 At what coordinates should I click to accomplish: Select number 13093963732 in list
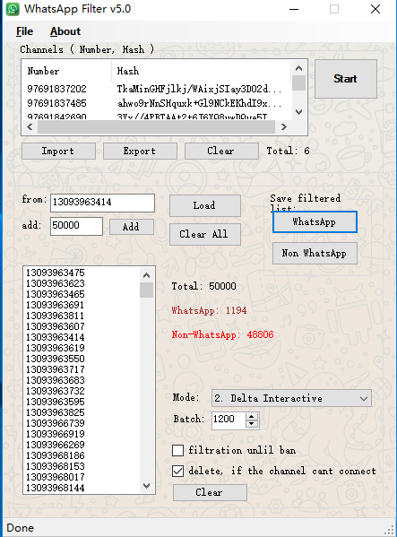click(55, 391)
